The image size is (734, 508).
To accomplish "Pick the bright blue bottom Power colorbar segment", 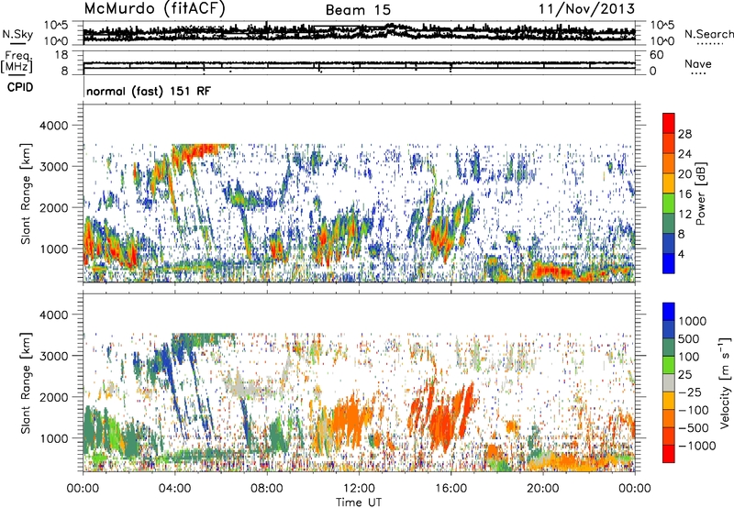I will click(x=669, y=264).
